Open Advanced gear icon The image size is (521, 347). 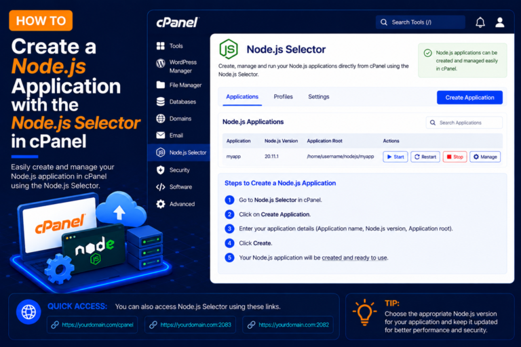coord(161,204)
